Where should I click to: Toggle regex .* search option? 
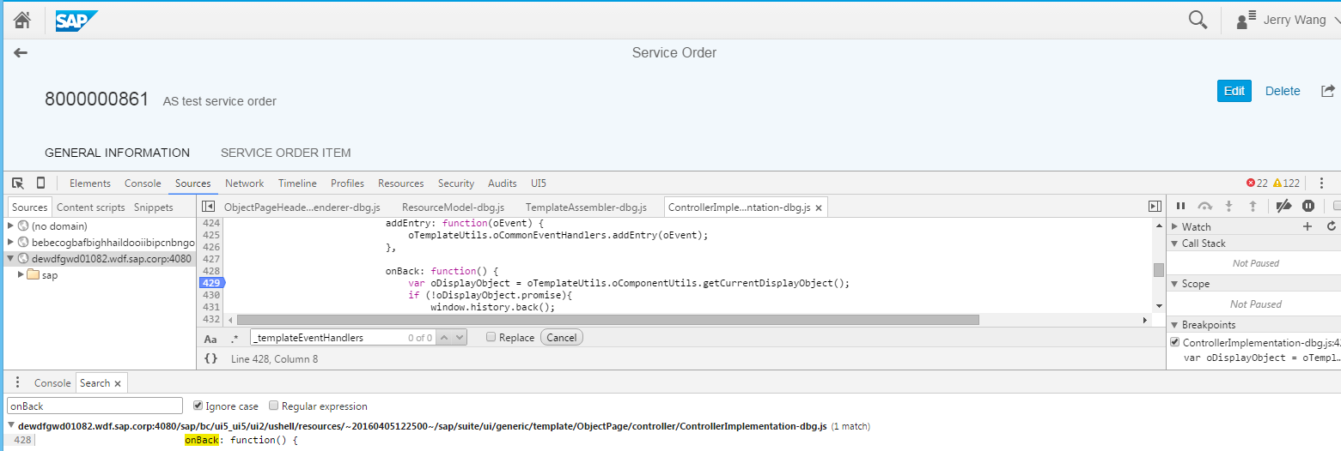point(235,338)
